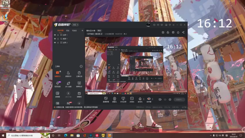The image size is (245, 138).
Task: Open Windows Start menu
Action: click(3, 135)
